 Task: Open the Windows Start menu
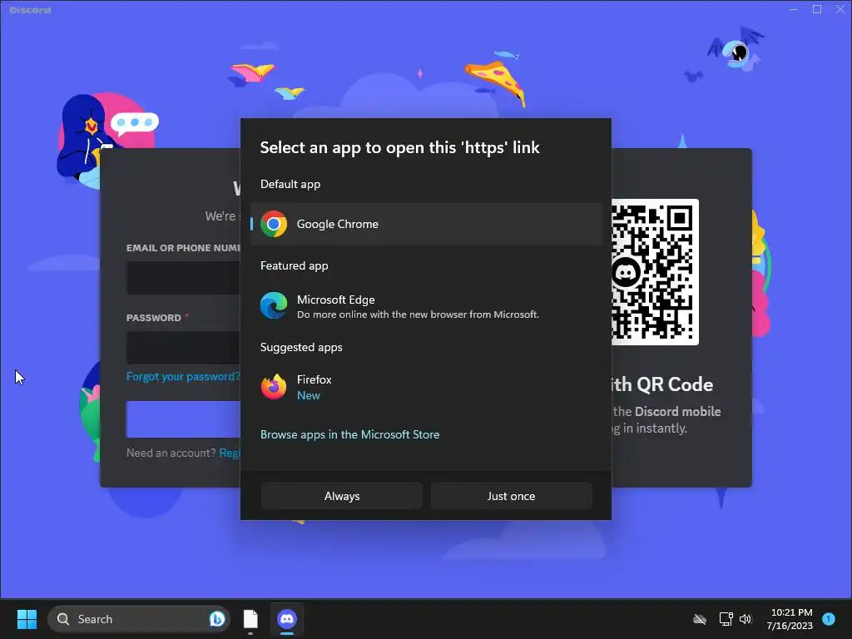[x=27, y=619]
